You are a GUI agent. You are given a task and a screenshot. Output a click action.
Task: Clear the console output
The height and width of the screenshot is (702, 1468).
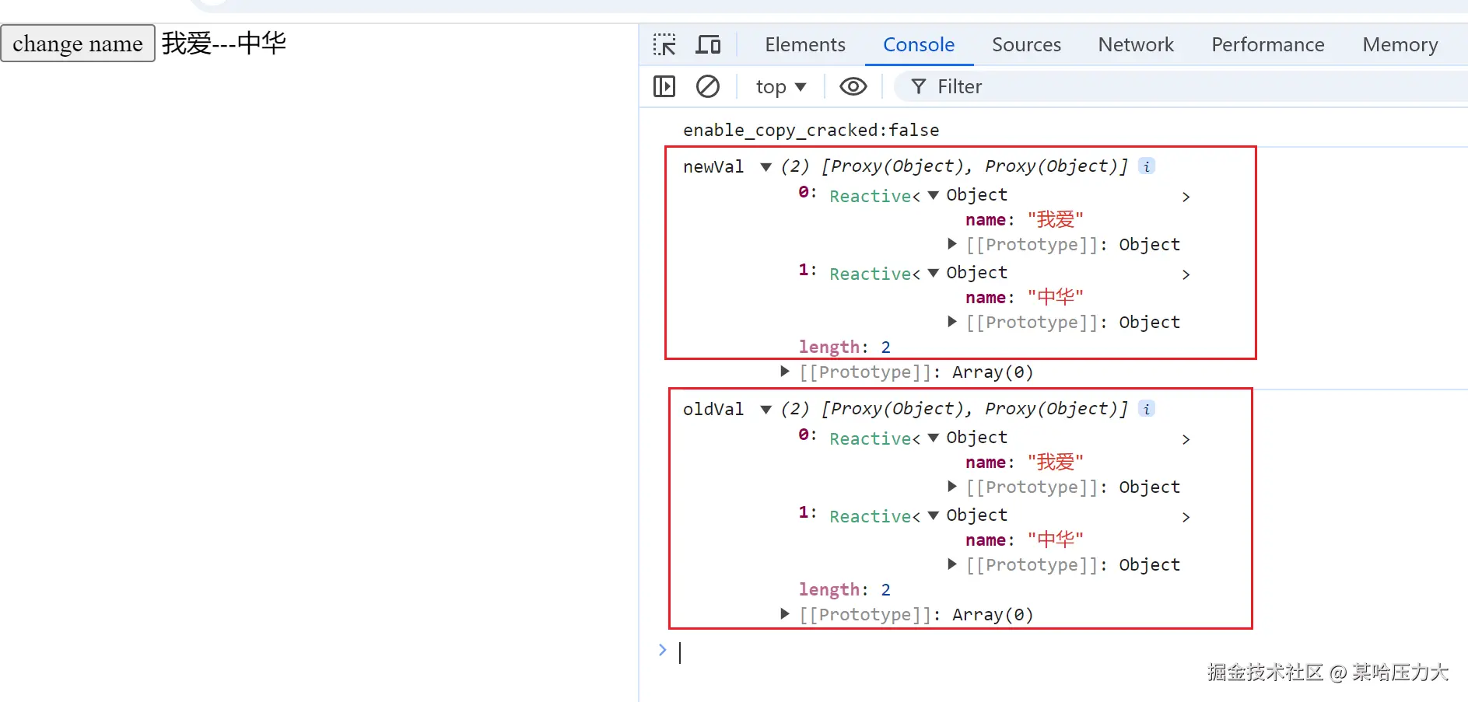coord(708,86)
